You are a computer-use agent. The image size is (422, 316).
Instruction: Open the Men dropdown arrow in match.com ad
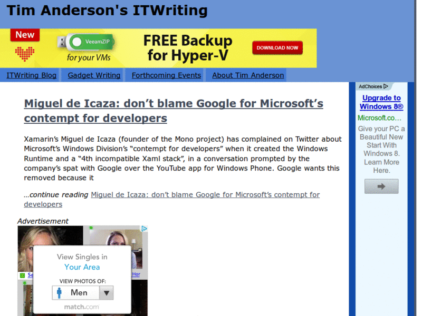tap(107, 293)
